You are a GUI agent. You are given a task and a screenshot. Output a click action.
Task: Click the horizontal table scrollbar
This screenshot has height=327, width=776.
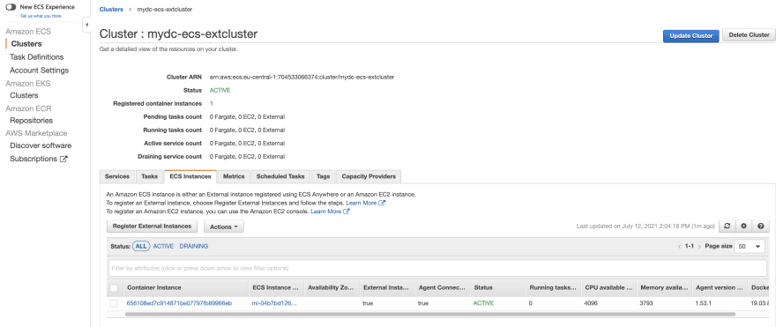click(430, 314)
